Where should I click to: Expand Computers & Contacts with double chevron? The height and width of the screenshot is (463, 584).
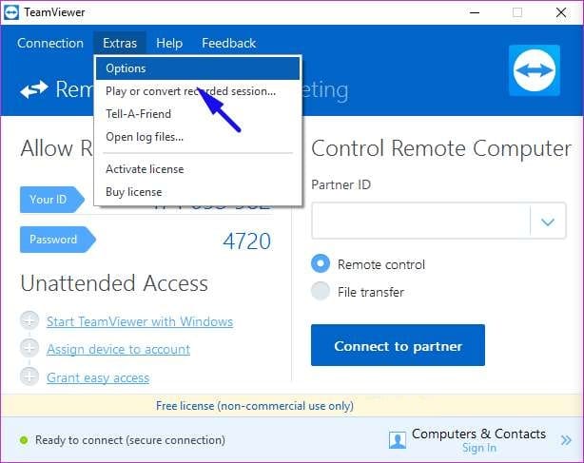coord(566,440)
